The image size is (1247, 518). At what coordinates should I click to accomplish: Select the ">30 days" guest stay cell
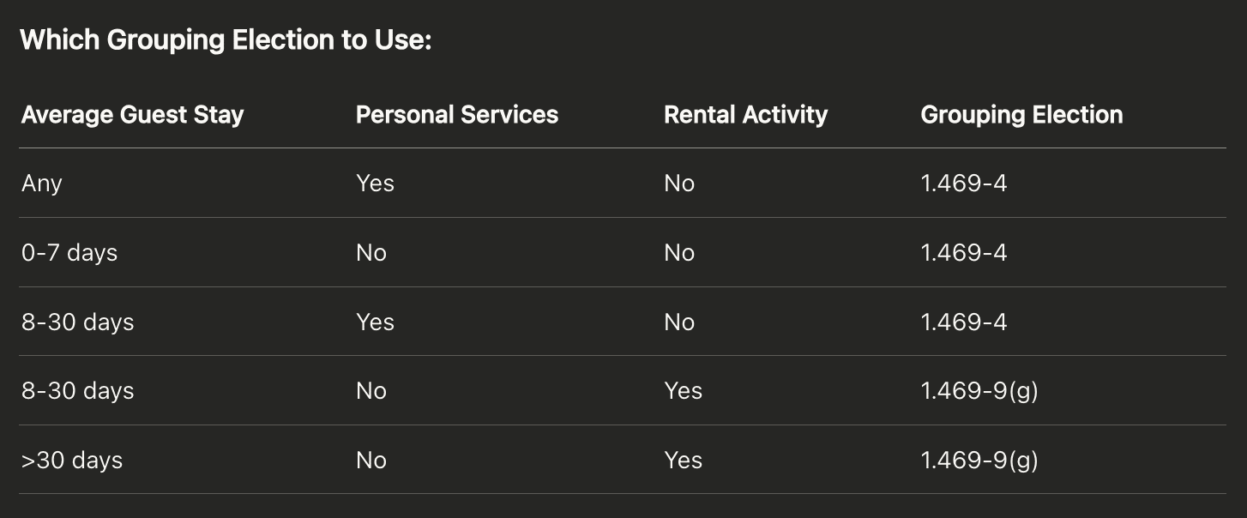72,461
